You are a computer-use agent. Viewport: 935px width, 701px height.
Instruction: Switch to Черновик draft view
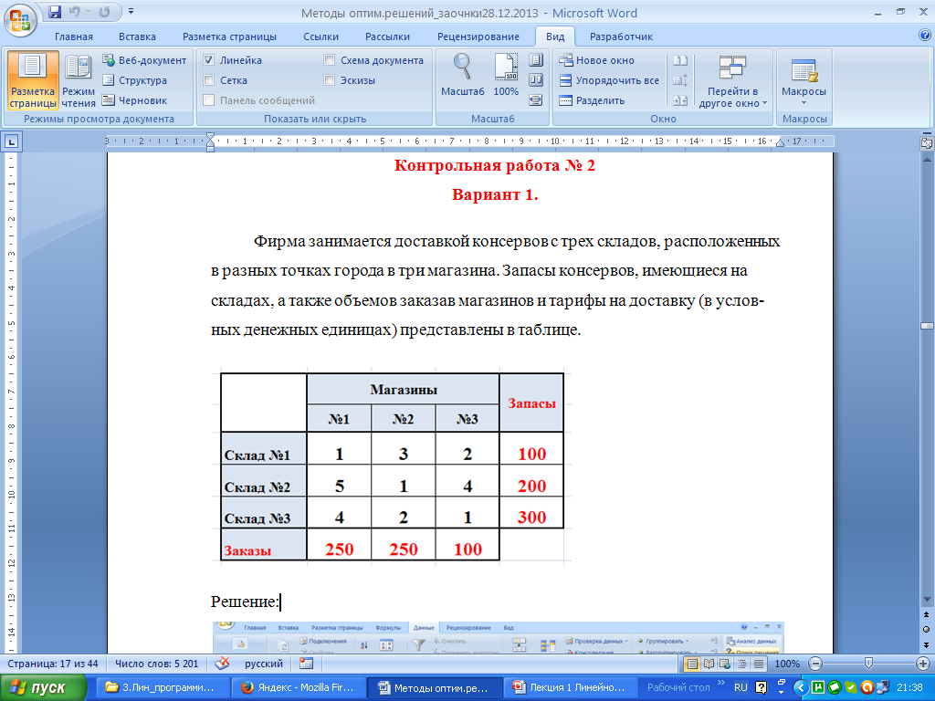click(135, 100)
